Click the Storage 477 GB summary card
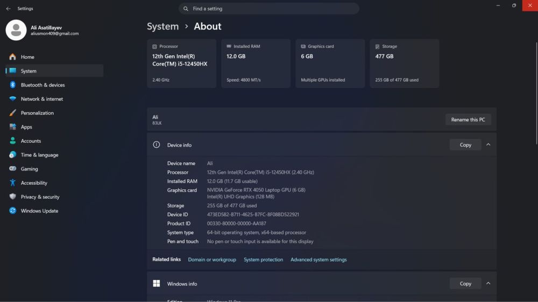 coord(404,63)
